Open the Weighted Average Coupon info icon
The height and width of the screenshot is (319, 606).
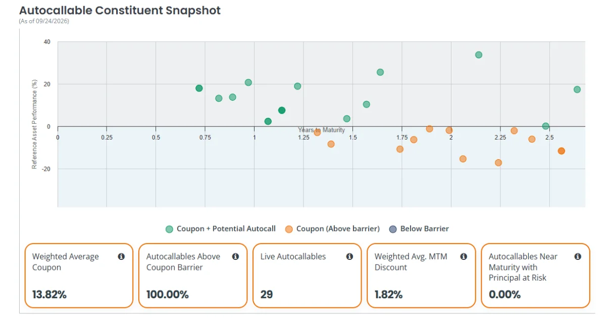pos(121,257)
